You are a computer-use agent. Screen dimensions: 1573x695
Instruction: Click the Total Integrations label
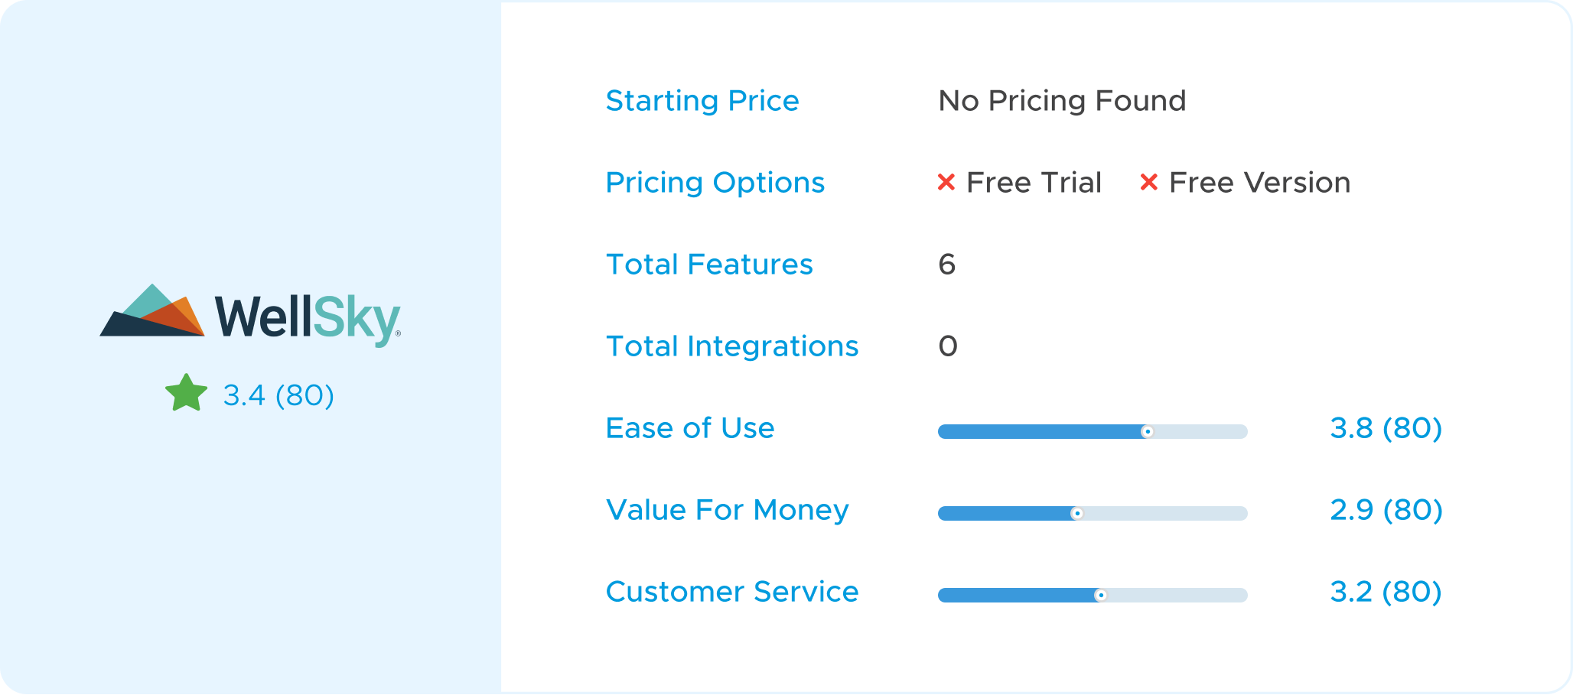coord(732,346)
